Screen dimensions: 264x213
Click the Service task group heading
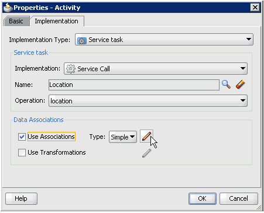click(30, 53)
